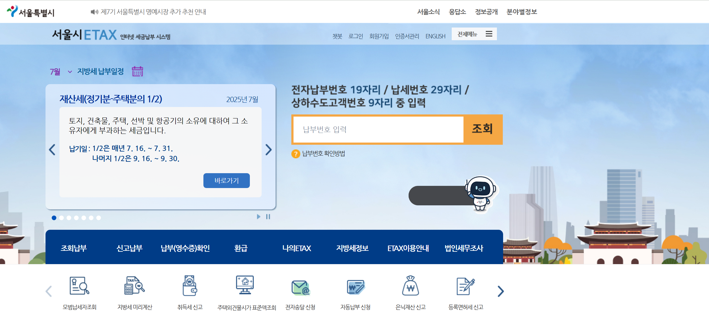Go to next quick-menu icons
The image size is (709, 321).
click(501, 291)
